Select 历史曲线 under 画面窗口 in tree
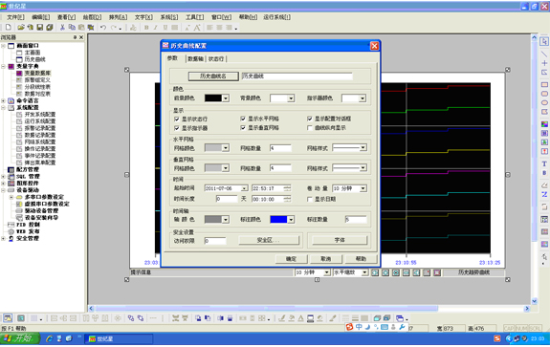This screenshot has height=347, width=550. [34, 59]
